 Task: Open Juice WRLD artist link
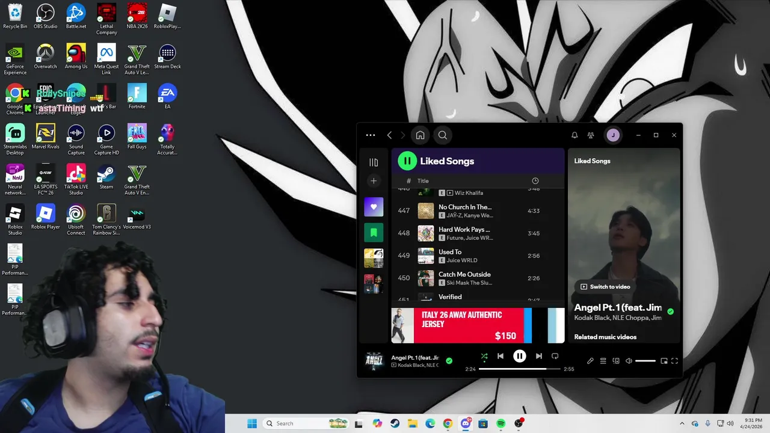click(461, 260)
